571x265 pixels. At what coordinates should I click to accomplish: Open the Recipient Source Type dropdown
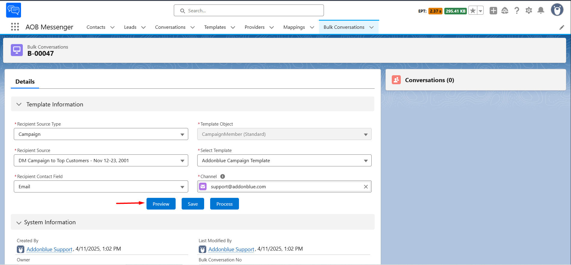click(x=101, y=134)
